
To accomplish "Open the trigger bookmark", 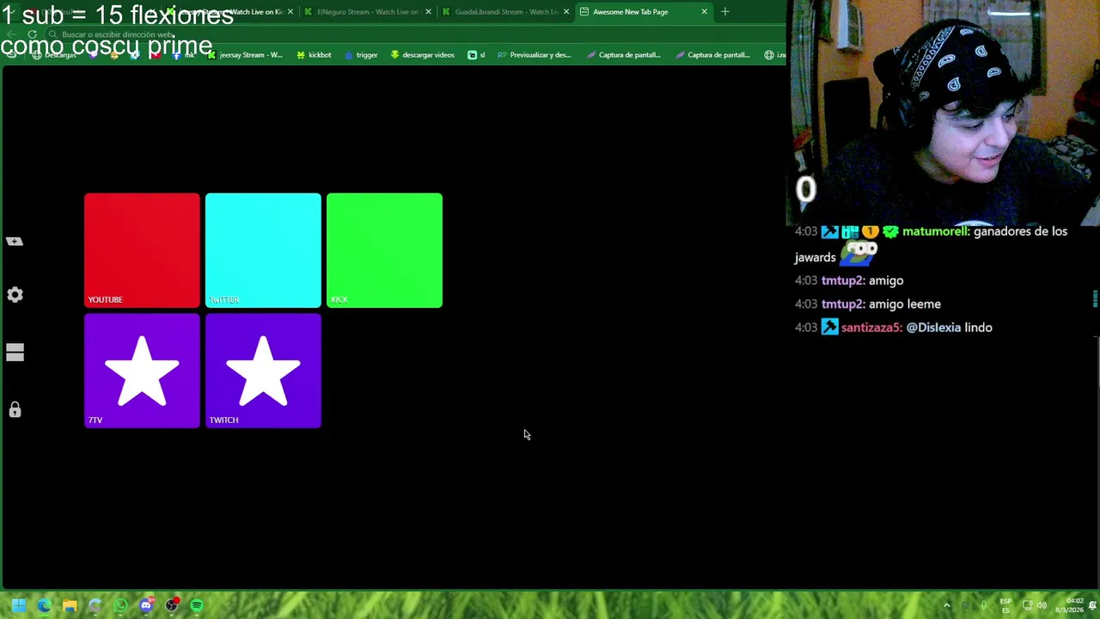I will tap(361, 55).
